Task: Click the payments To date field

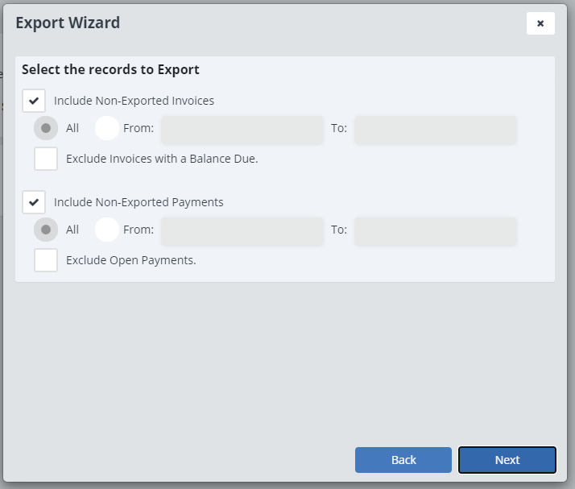Action: 435,230
